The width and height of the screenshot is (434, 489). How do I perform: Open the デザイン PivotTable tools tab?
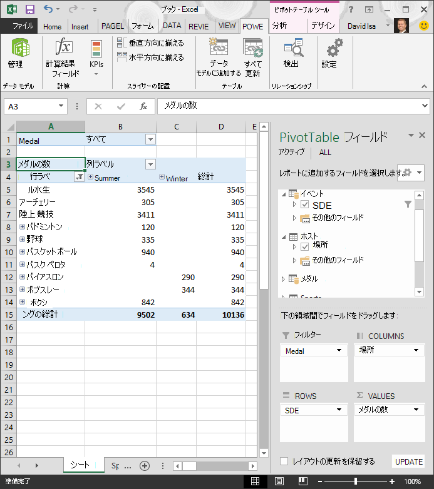323,26
